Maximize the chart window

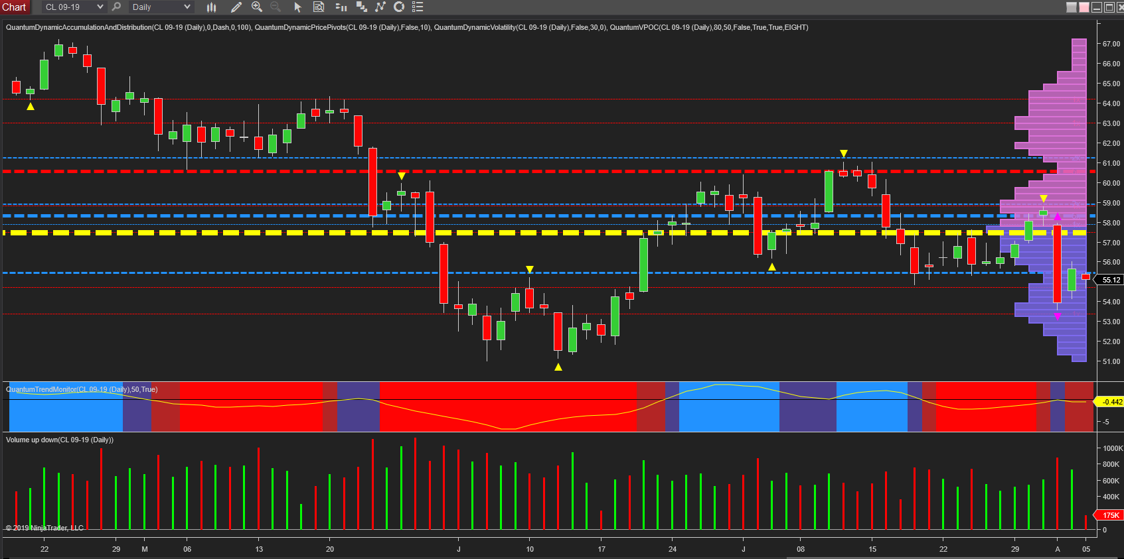[1109, 7]
